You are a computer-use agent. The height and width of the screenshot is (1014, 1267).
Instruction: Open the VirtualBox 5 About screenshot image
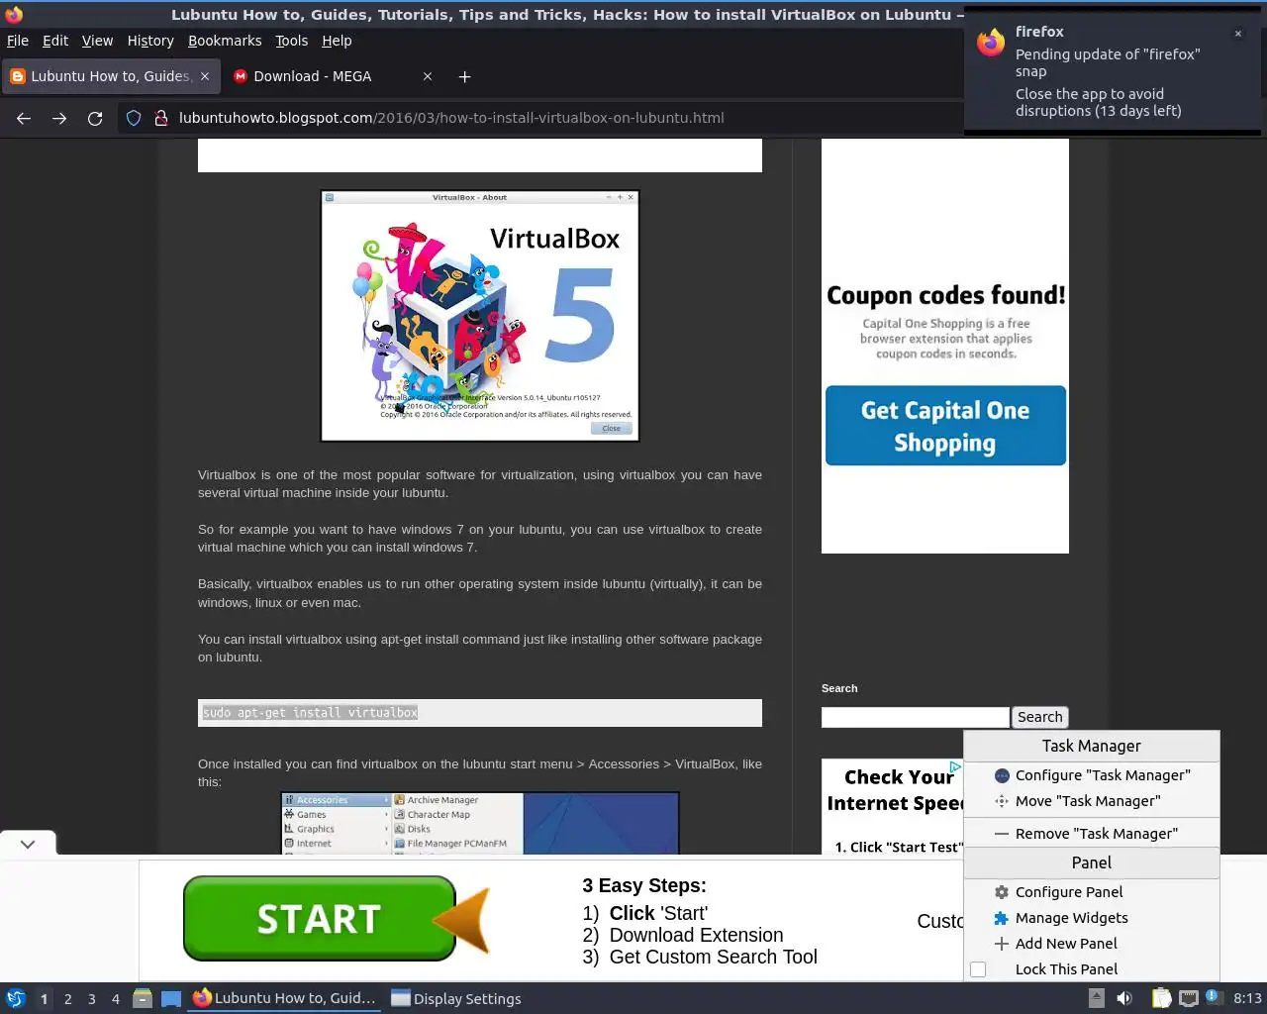[x=480, y=316]
